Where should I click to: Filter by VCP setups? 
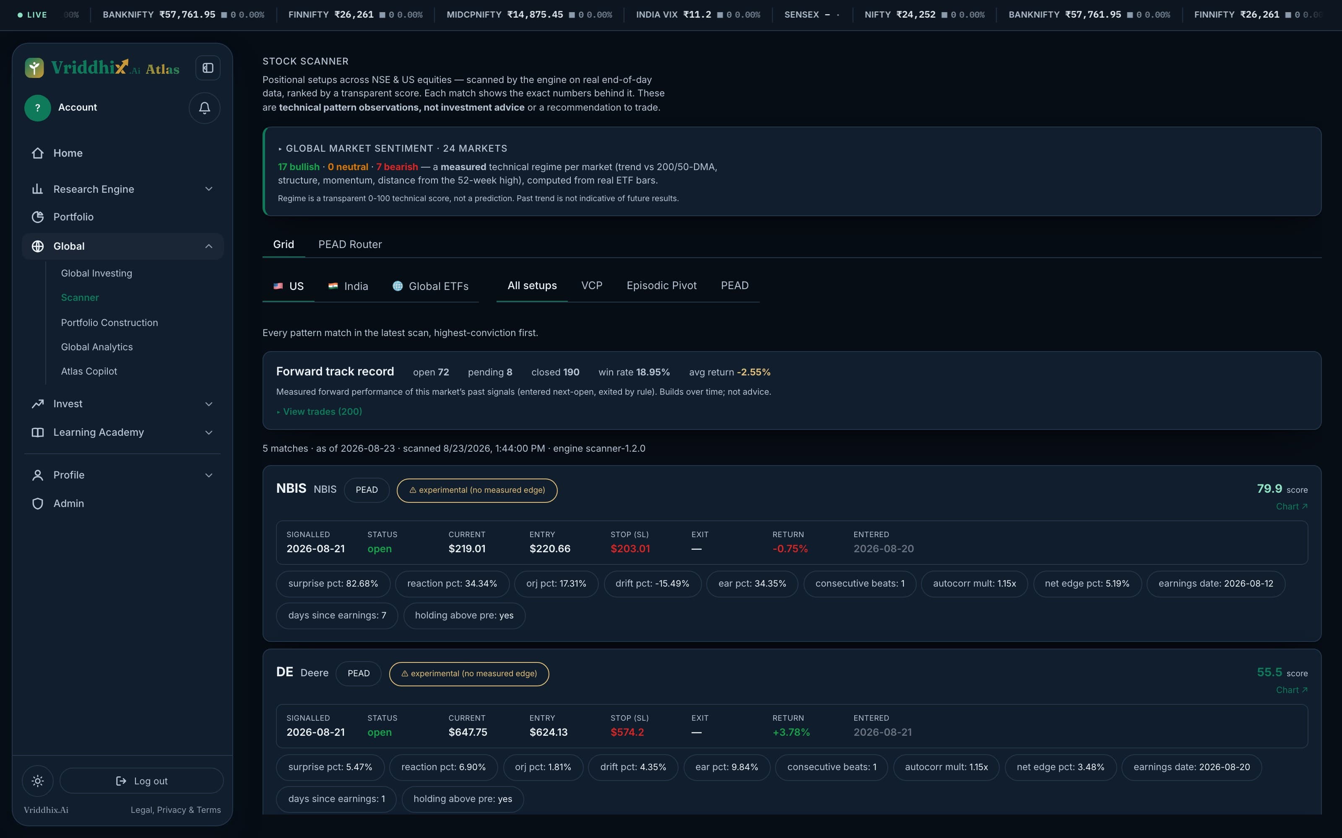pyautogui.click(x=592, y=285)
